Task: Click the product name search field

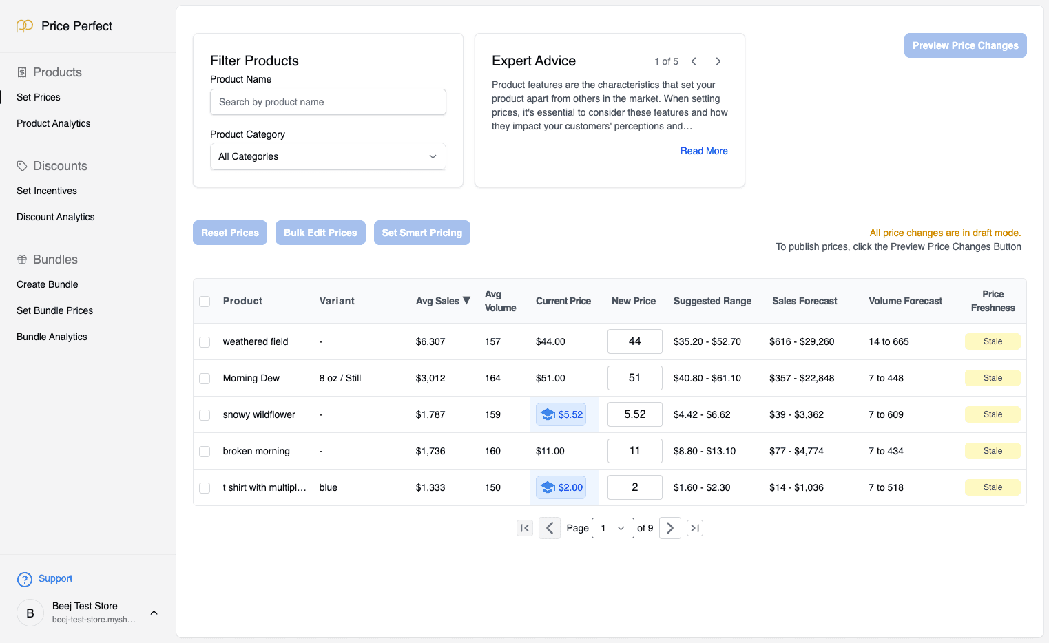Action: coord(327,102)
